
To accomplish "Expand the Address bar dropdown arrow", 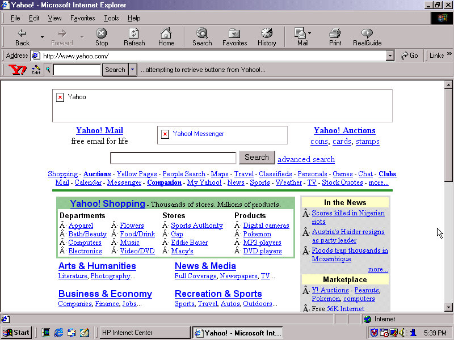I will 390,56.
